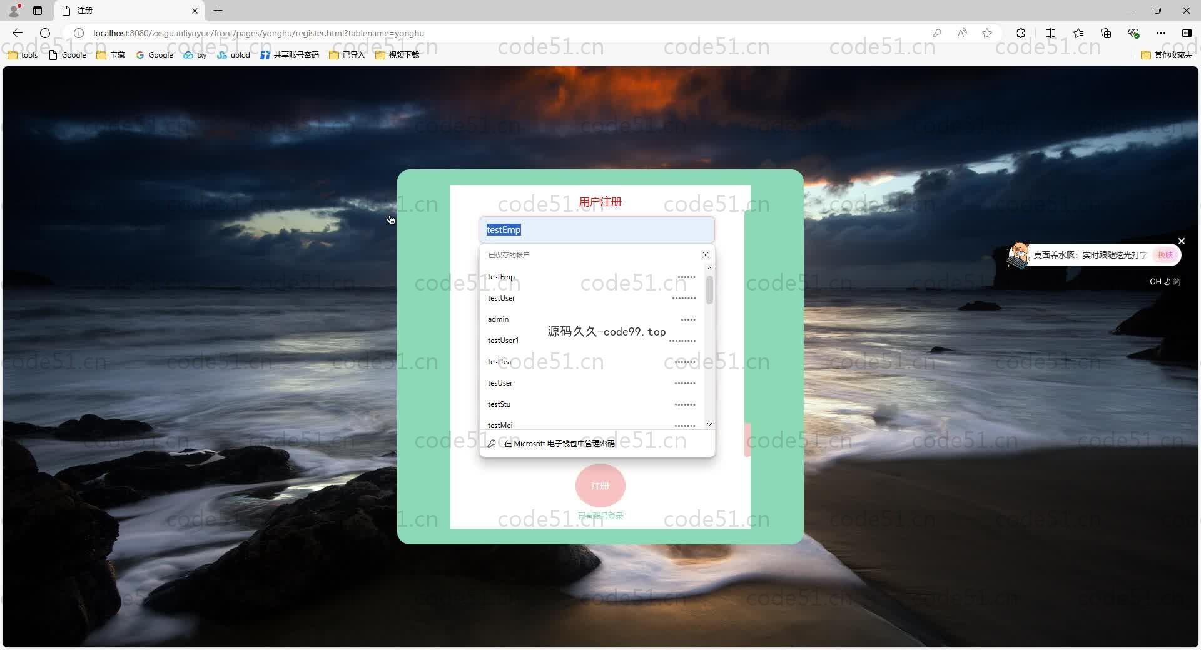The height and width of the screenshot is (650, 1201).
Task: Choose saved account admin
Action: click(x=592, y=319)
